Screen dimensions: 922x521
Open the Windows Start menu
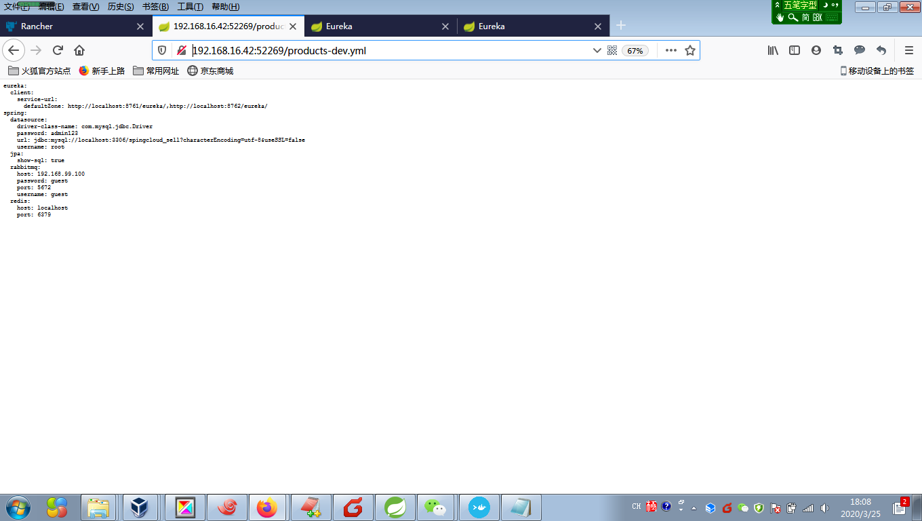point(17,507)
